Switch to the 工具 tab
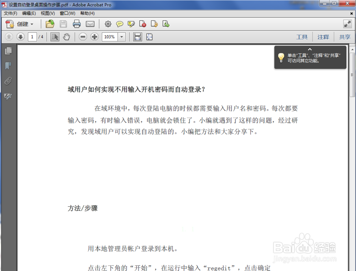This screenshot has height=271, width=356. point(302,37)
